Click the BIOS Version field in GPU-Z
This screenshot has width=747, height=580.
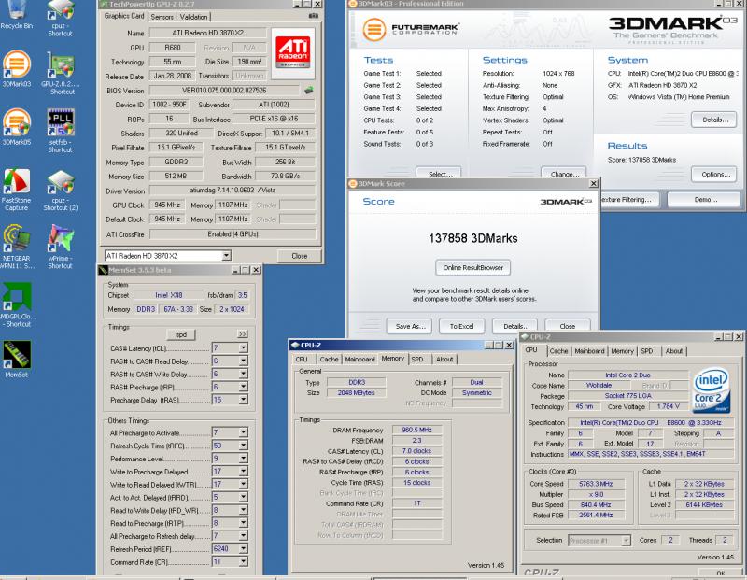pos(224,90)
